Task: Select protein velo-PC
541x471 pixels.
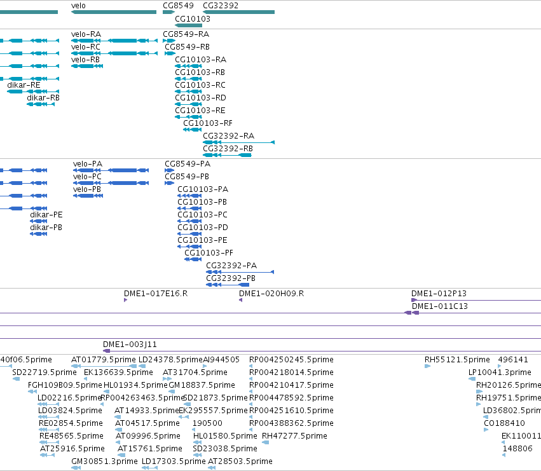Action: 87,177
